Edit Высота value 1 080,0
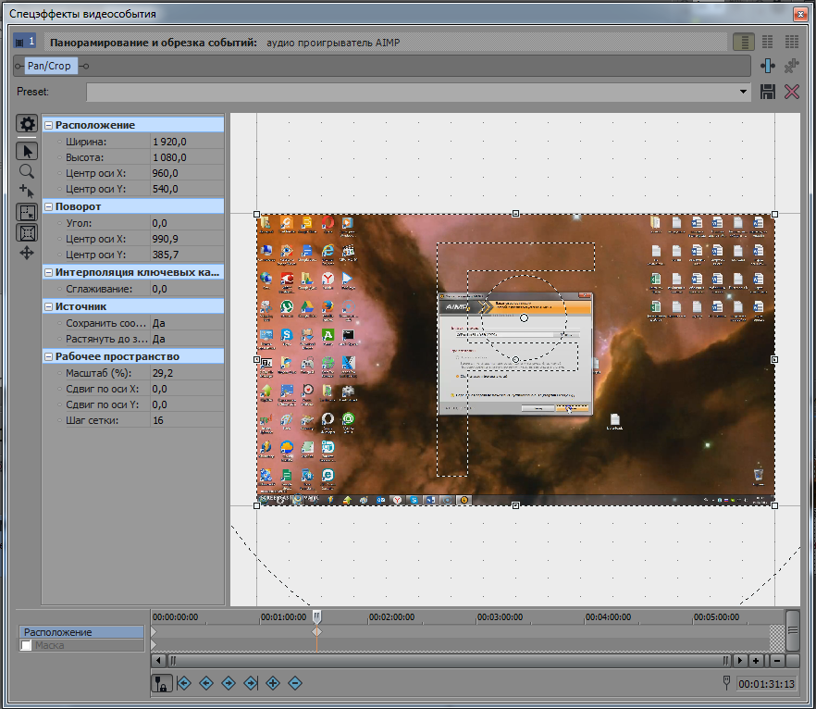The image size is (816, 709). click(187, 157)
